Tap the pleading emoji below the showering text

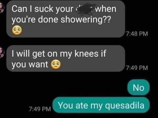(x=17, y=30)
